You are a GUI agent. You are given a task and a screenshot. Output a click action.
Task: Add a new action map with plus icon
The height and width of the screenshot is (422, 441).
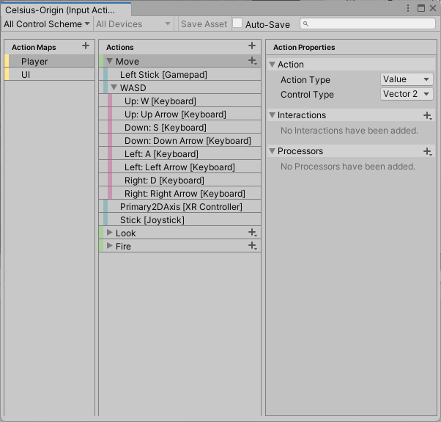tap(86, 46)
